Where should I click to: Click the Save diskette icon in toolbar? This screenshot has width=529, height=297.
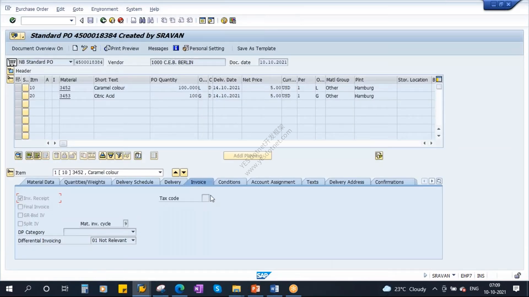90,20
